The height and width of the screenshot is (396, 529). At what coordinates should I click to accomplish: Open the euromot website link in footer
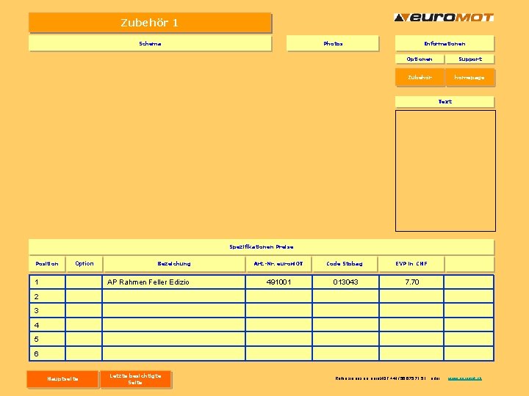tap(465, 378)
